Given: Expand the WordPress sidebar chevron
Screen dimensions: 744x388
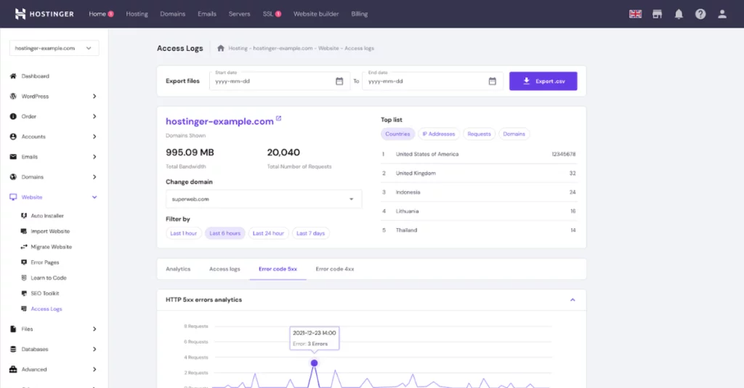Looking at the screenshot, I should click(94, 97).
